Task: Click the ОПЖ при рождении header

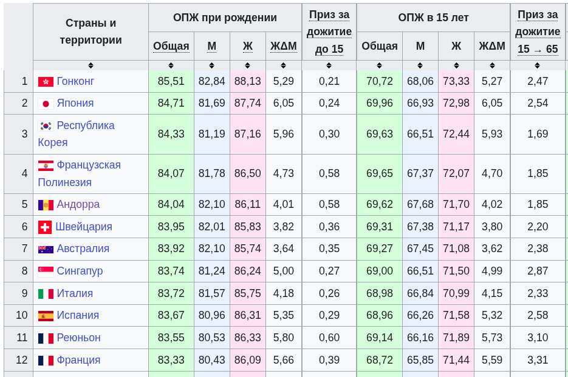Action: [x=225, y=18]
